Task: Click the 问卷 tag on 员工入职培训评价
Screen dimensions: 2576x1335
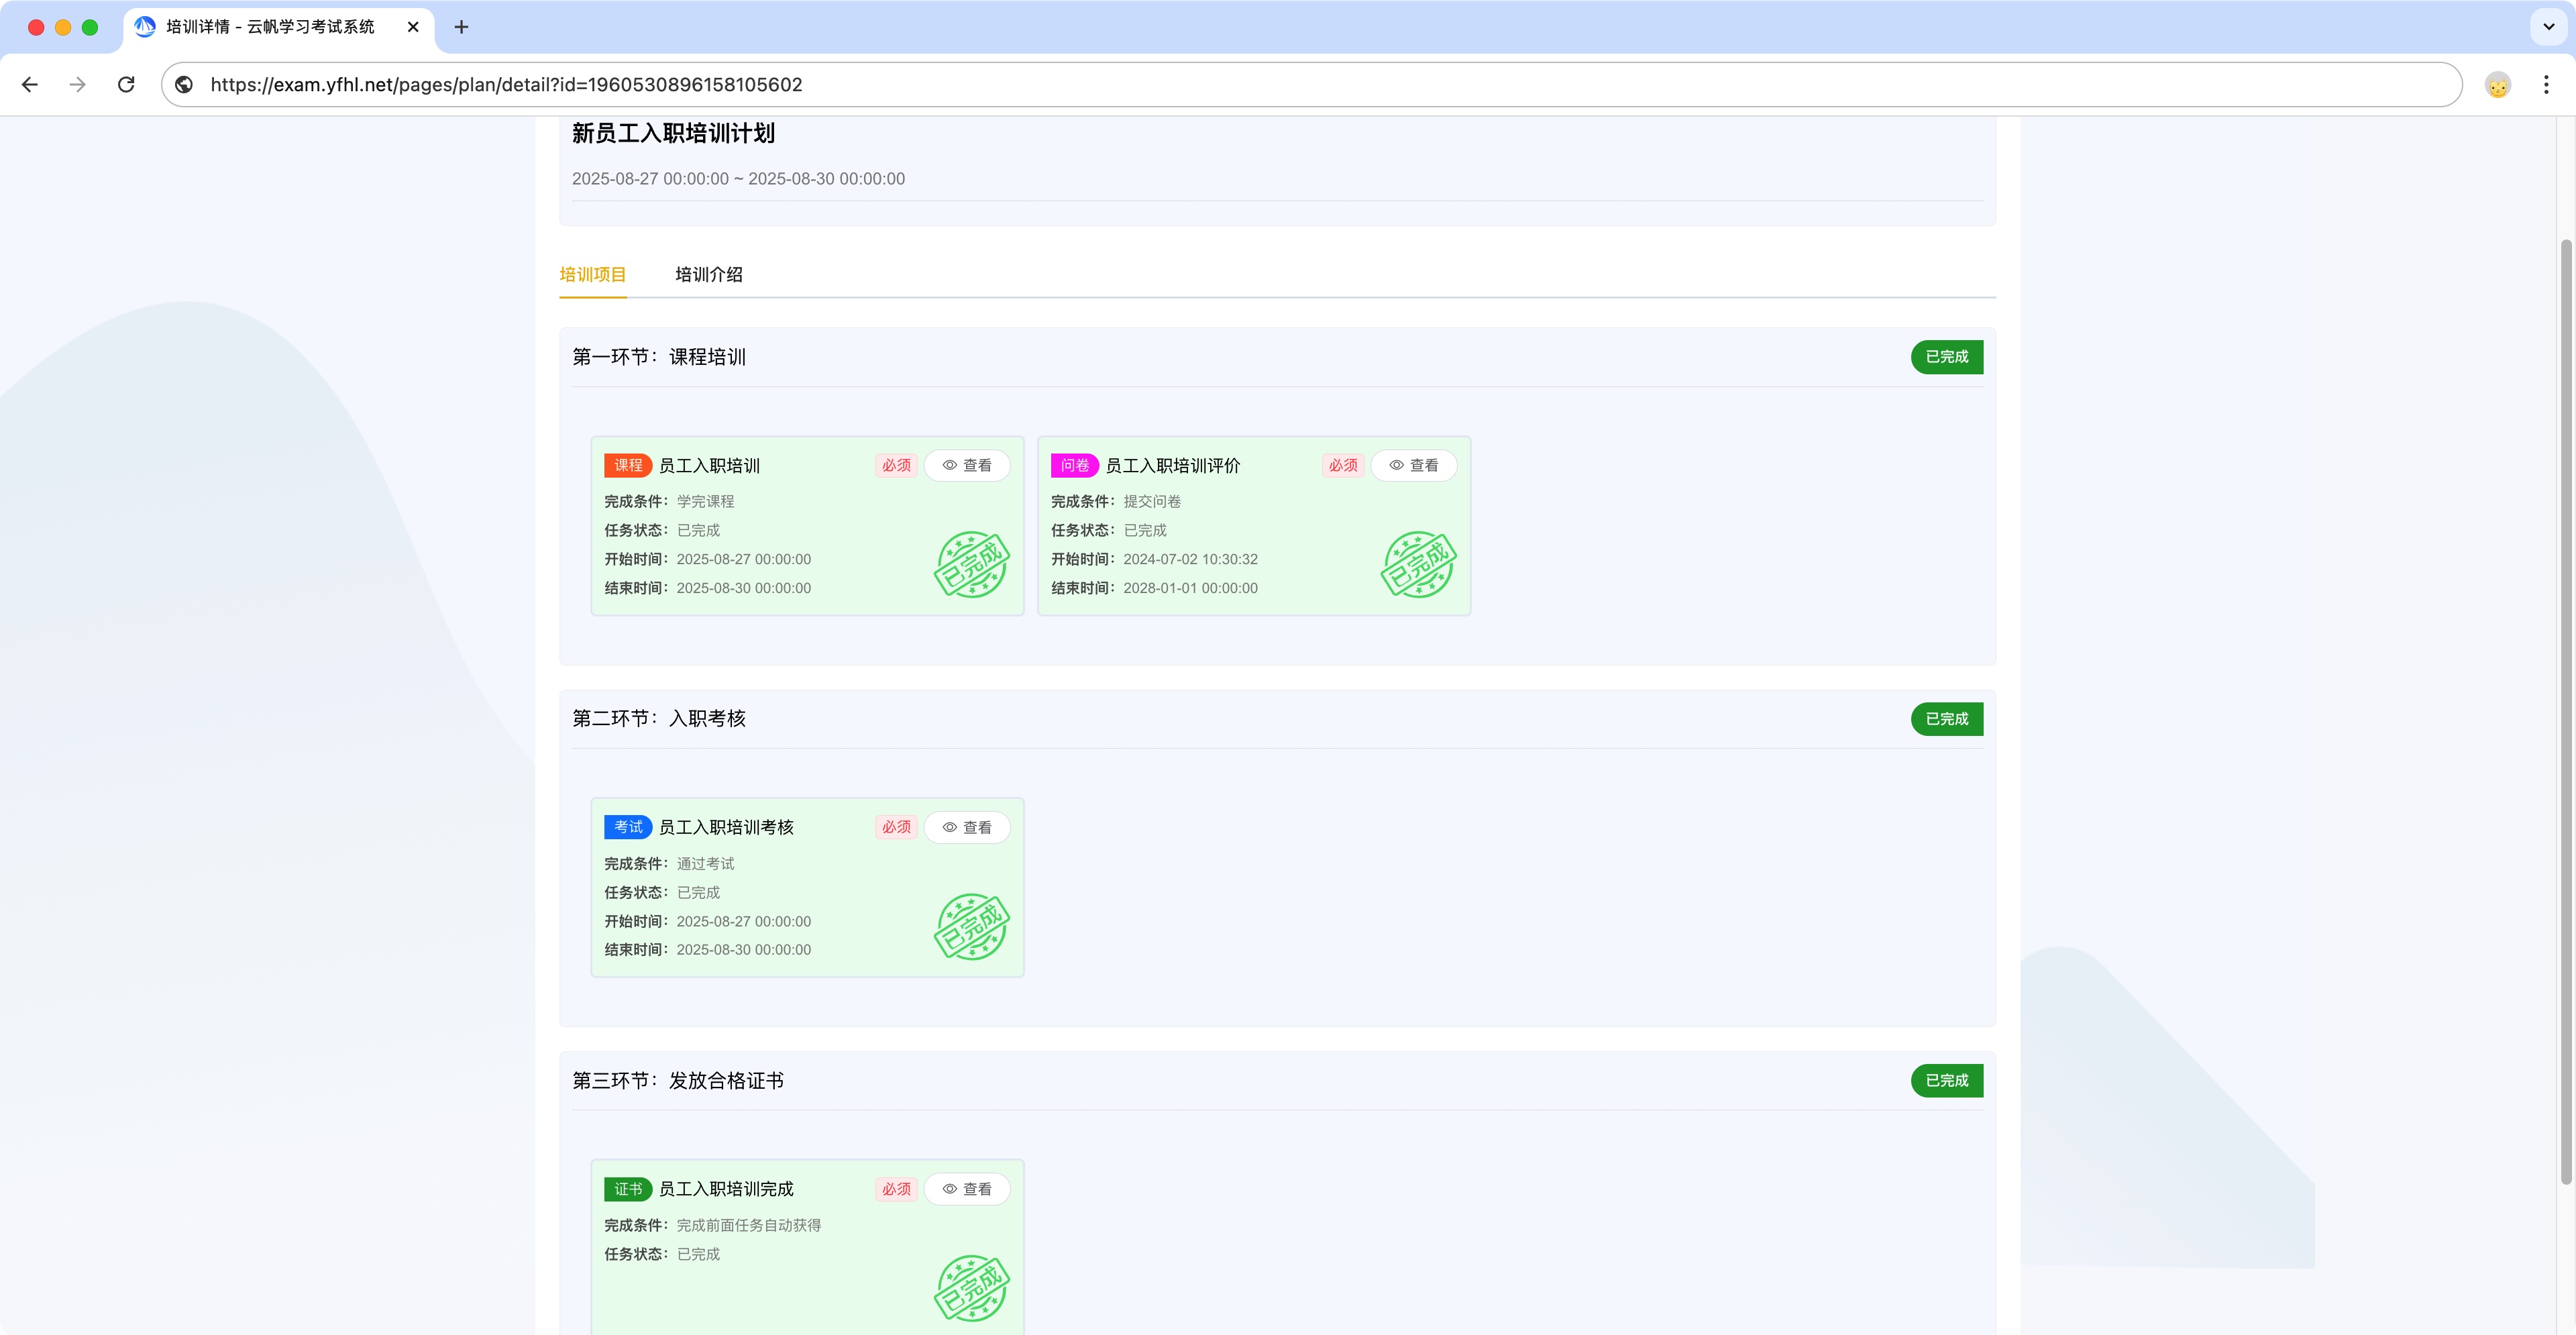Action: 1075,466
